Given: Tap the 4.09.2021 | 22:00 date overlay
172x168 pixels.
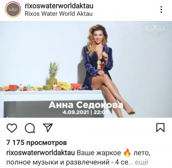Looking at the screenshot, I should [86, 112].
